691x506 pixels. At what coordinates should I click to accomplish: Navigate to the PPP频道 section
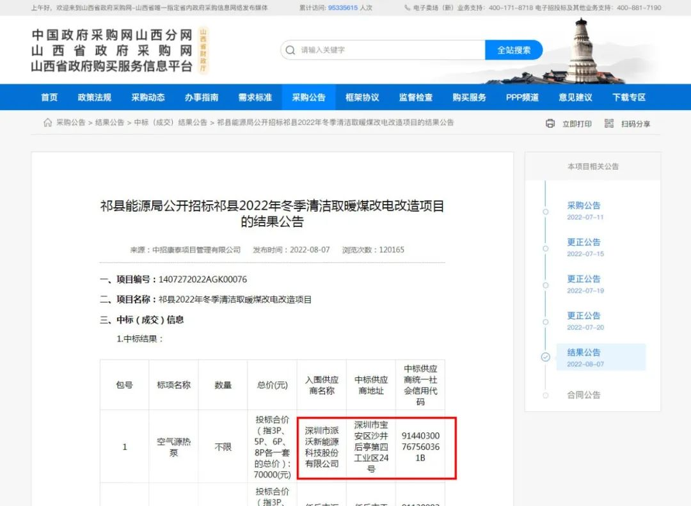[x=522, y=97]
